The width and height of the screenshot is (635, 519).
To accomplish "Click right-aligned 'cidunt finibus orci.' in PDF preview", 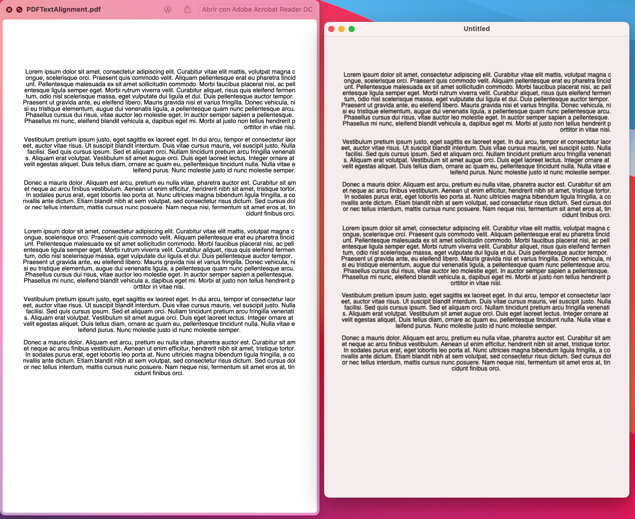I will 270,213.
